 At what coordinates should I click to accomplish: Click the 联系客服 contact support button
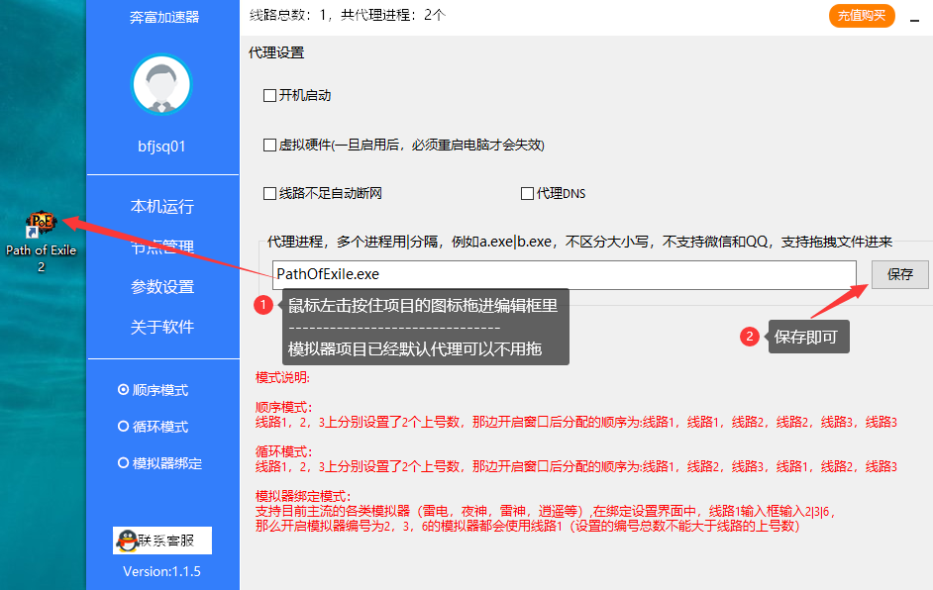coord(162,541)
